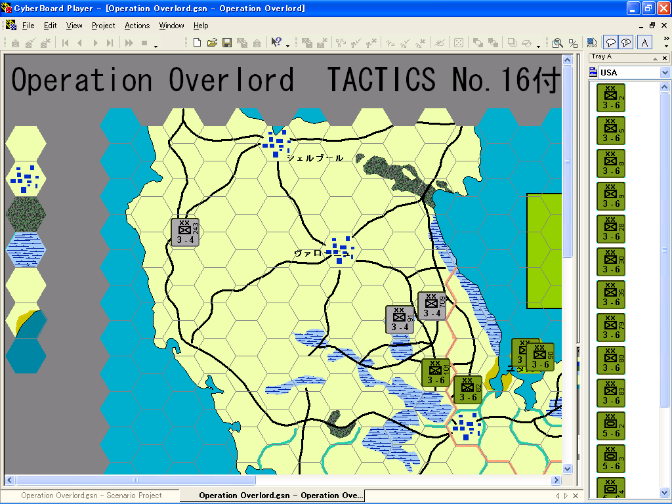Viewport: 672px width, 504px height.
Task: Select the 3-6 unit numbered 28 in tray
Action: point(611,229)
